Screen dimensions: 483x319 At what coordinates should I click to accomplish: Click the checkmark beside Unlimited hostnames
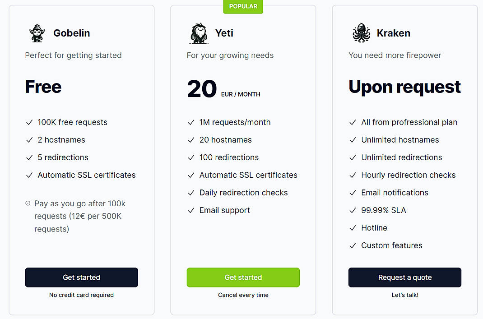click(353, 139)
